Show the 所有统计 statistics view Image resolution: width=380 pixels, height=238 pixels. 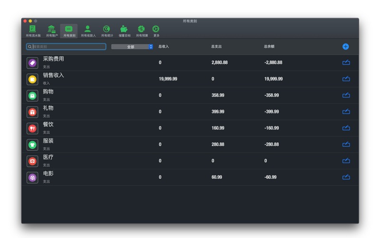107,31
